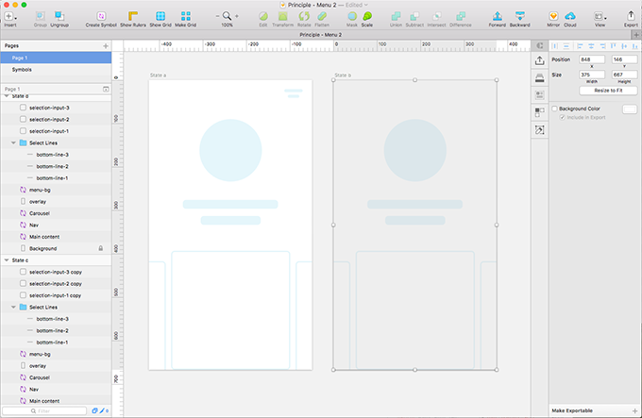The width and height of the screenshot is (642, 418).
Task: Open the Background Color swatch
Action: (630, 109)
